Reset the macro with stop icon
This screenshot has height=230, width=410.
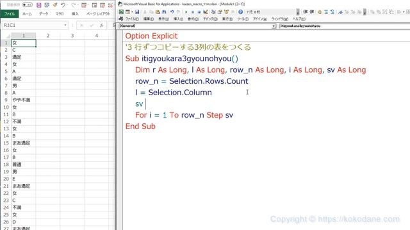pyautogui.click(x=199, y=11)
